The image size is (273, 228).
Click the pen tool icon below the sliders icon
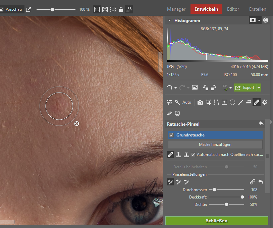click(x=169, y=113)
